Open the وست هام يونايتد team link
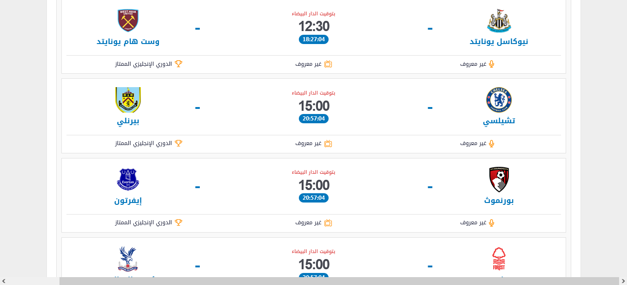627x285 pixels. 128,41
